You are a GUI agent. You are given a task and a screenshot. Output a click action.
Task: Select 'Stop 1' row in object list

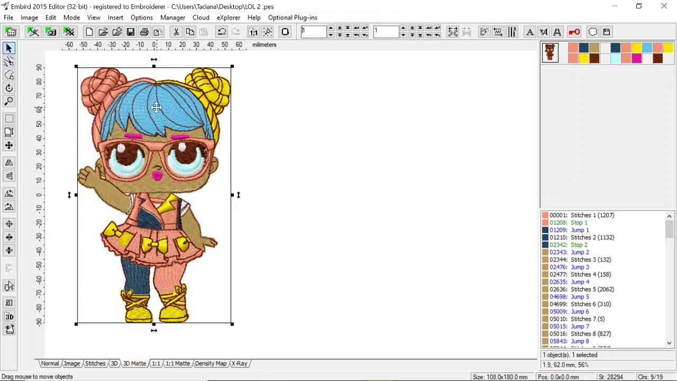[x=569, y=223]
